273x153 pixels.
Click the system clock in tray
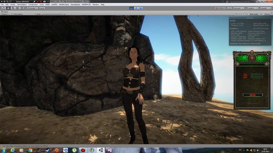(x=265, y=150)
